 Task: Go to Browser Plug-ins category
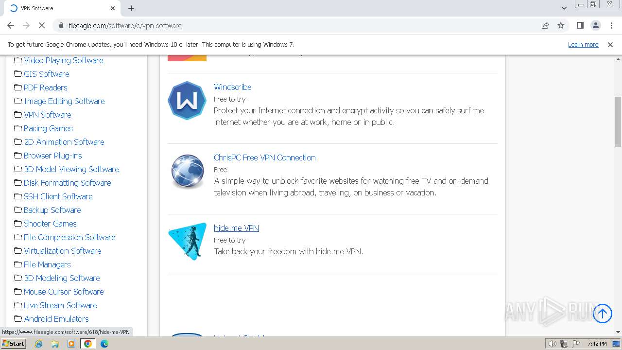point(53,156)
